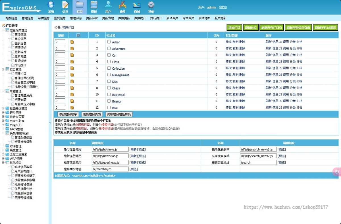Click the 修改栏目顺序 button
341x224 pixels.
click(68, 114)
